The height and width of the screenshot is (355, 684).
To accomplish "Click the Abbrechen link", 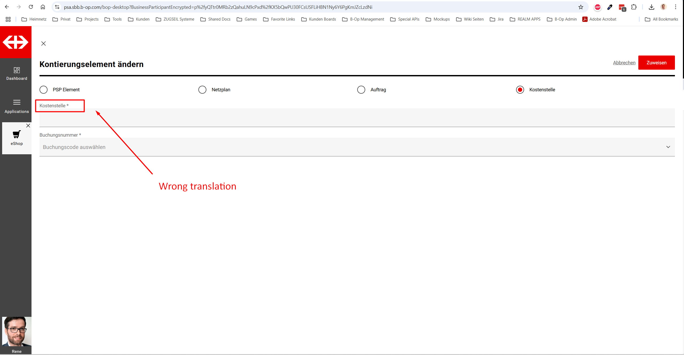I will tap(624, 63).
